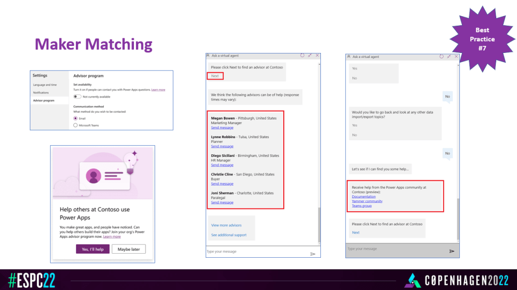The width and height of the screenshot is (517, 290).
Task: Select Microsoft Teams communication method
Action: 76,125
